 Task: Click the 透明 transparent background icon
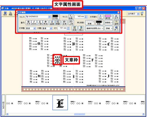pyautogui.click(x=116, y=23)
